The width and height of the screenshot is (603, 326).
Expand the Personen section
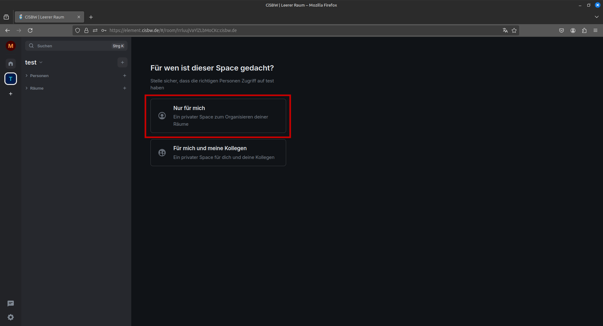point(27,76)
